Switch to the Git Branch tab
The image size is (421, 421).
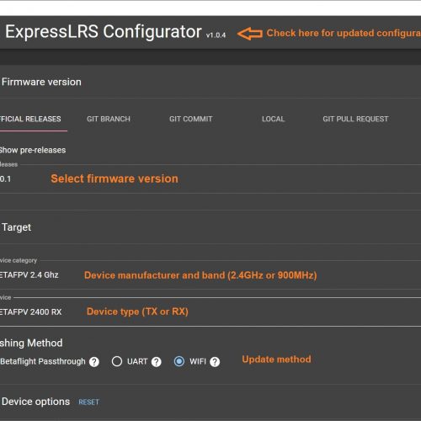coord(109,119)
